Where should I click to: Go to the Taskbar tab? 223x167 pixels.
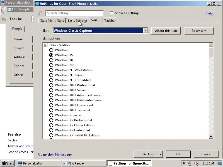click(110, 21)
